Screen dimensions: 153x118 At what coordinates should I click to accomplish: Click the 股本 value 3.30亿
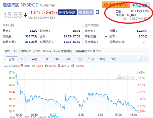(143, 36)
